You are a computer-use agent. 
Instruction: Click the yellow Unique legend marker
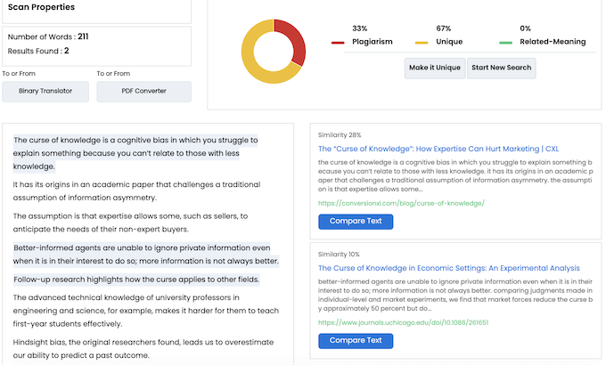point(422,43)
